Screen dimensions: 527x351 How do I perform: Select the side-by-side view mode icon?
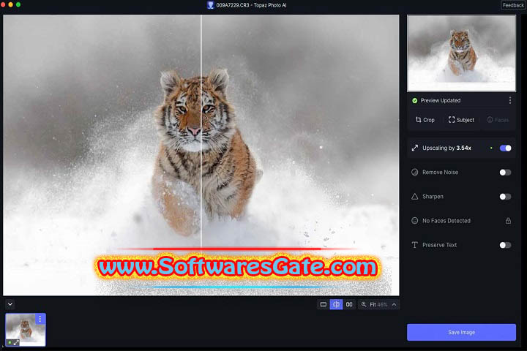[349, 304]
